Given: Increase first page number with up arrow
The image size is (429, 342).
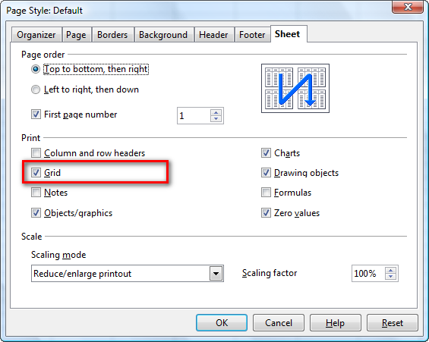Looking at the screenshot, I should pos(216,112).
